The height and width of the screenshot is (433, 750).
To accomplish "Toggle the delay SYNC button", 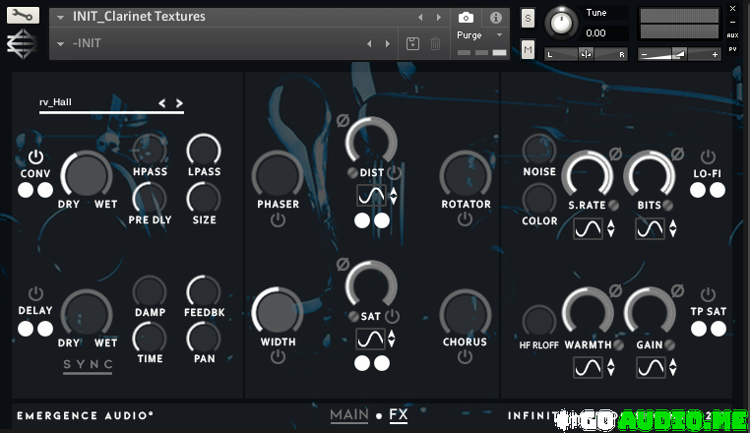I will 88,365.
